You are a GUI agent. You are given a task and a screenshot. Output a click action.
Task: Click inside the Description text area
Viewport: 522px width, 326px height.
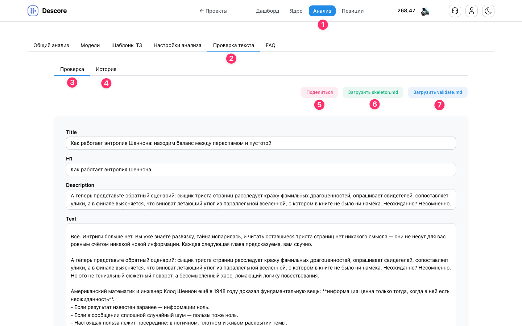[261, 200]
